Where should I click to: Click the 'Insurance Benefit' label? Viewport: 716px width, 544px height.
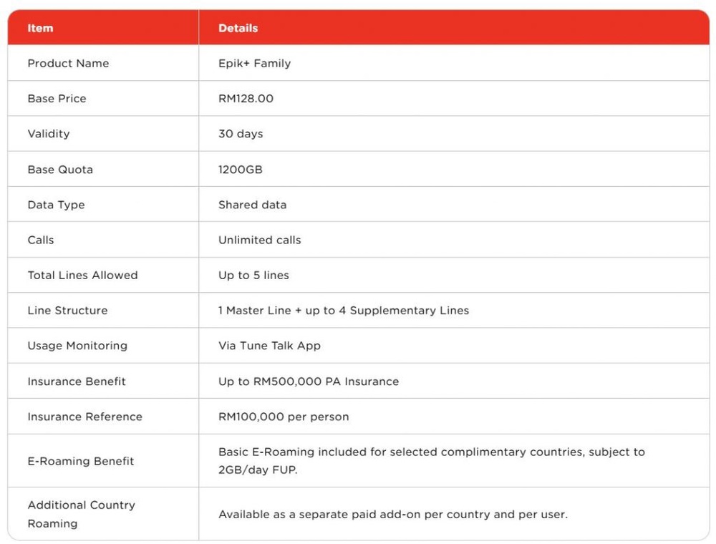point(77,381)
